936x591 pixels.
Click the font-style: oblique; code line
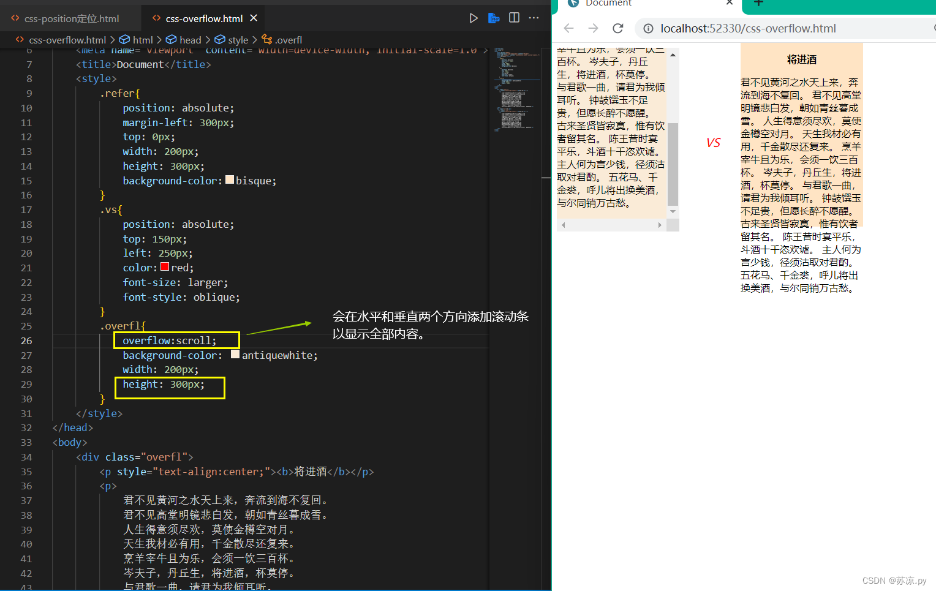click(181, 297)
